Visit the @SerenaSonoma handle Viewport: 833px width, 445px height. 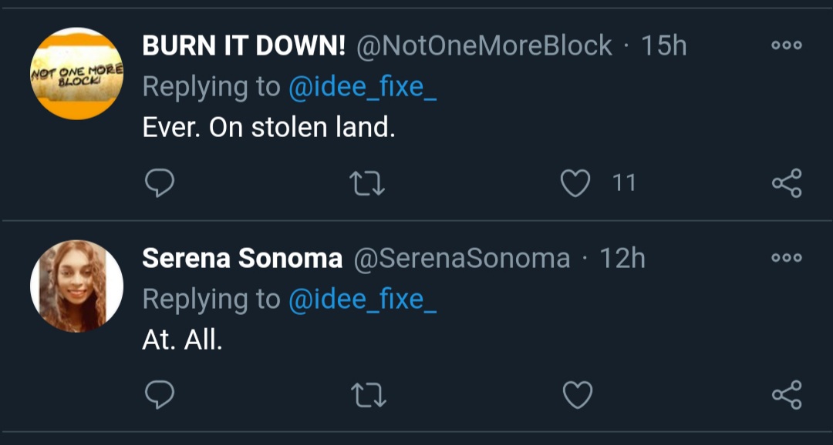pos(461,259)
